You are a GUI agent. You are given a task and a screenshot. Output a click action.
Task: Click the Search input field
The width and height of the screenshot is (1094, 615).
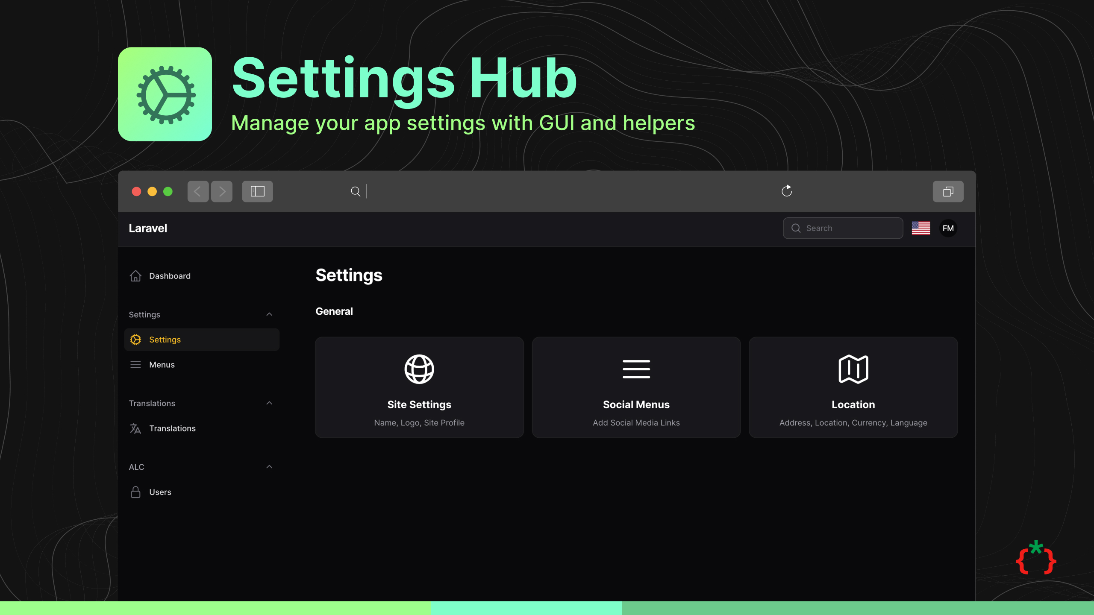point(842,228)
